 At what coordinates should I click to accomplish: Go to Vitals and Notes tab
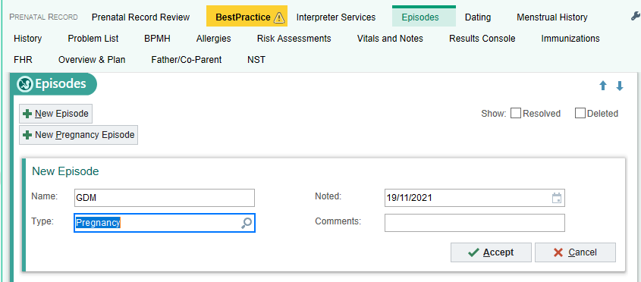click(x=390, y=39)
